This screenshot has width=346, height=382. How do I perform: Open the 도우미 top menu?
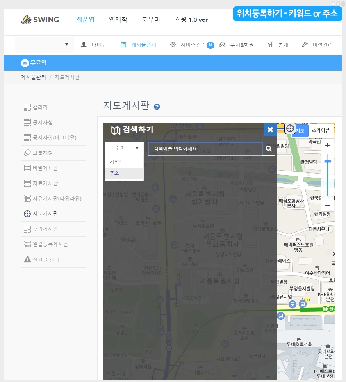151,20
